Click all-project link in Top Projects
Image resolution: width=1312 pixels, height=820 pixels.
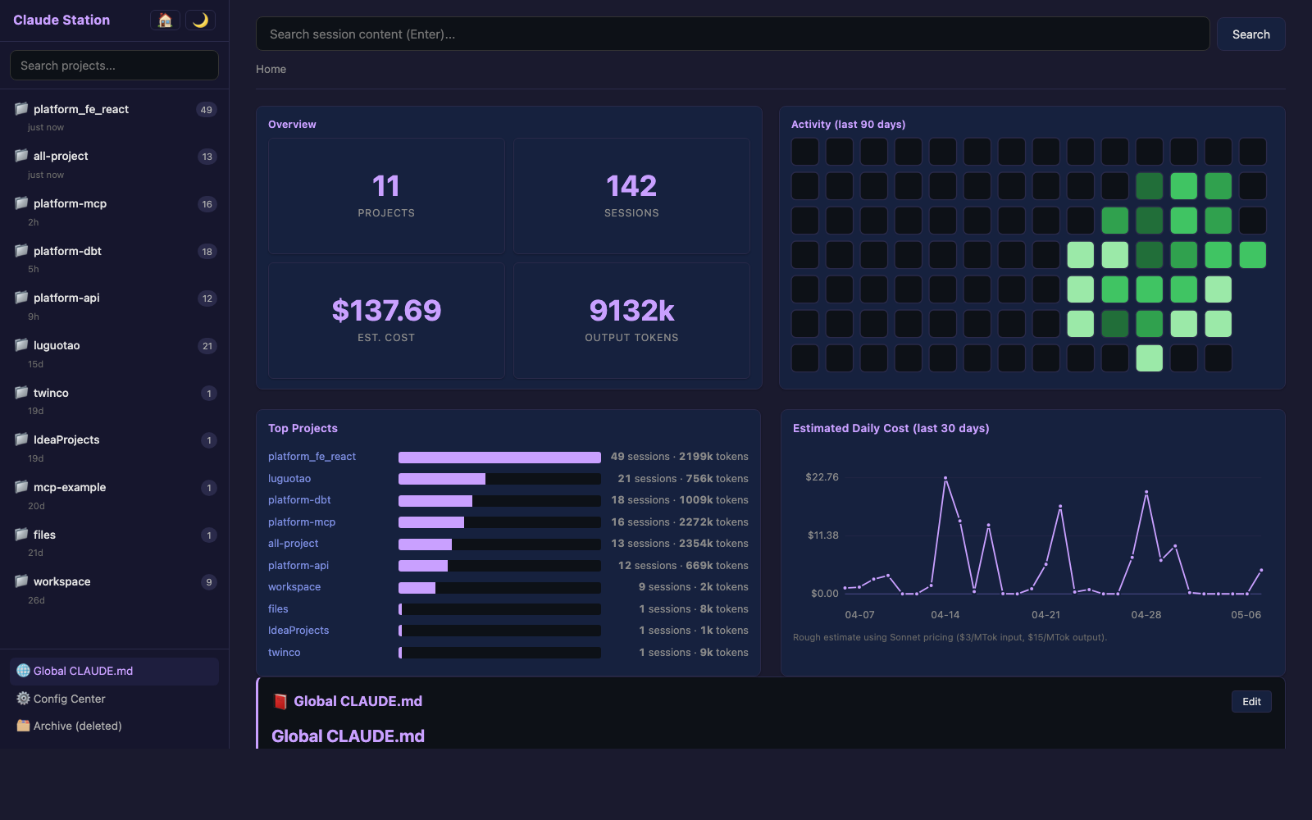pos(293,544)
